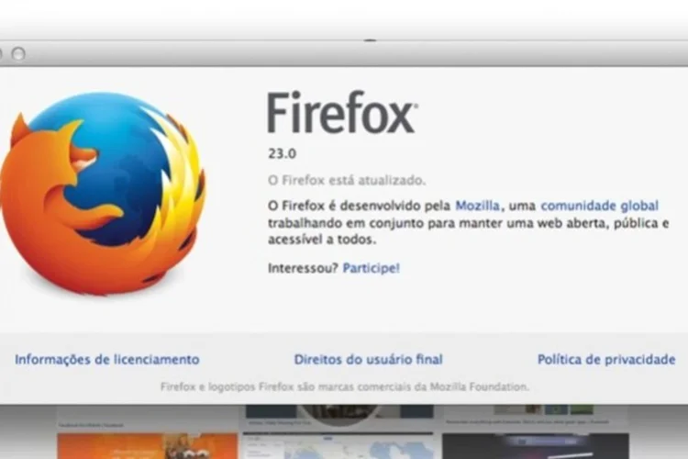Open Política de privacidade link
The width and height of the screenshot is (688, 459).
click(606, 359)
